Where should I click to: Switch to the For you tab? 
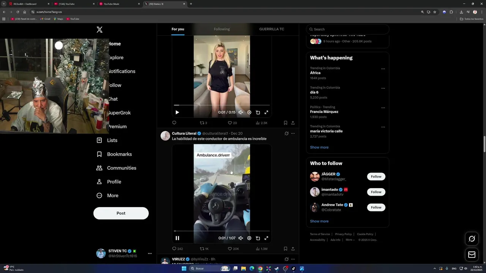click(x=178, y=29)
